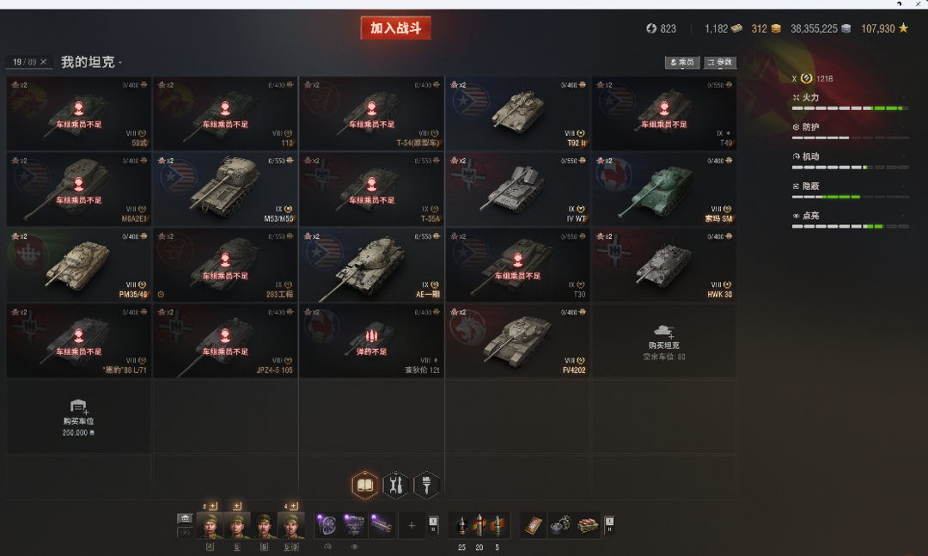Click 购买车位 buy garage slot tile
This screenshot has height=556, width=928.
click(79, 417)
